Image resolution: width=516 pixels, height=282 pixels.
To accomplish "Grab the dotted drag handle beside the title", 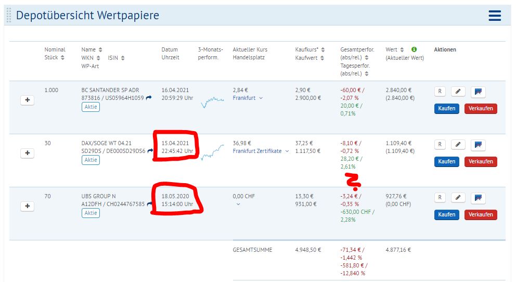I will [x=9, y=16].
